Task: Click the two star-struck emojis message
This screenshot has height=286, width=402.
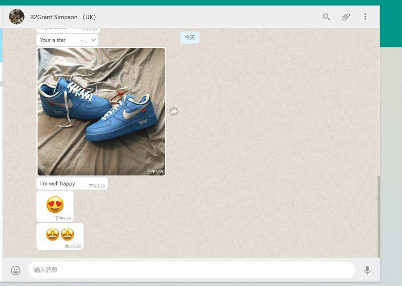Action: (x=60, y=236)
